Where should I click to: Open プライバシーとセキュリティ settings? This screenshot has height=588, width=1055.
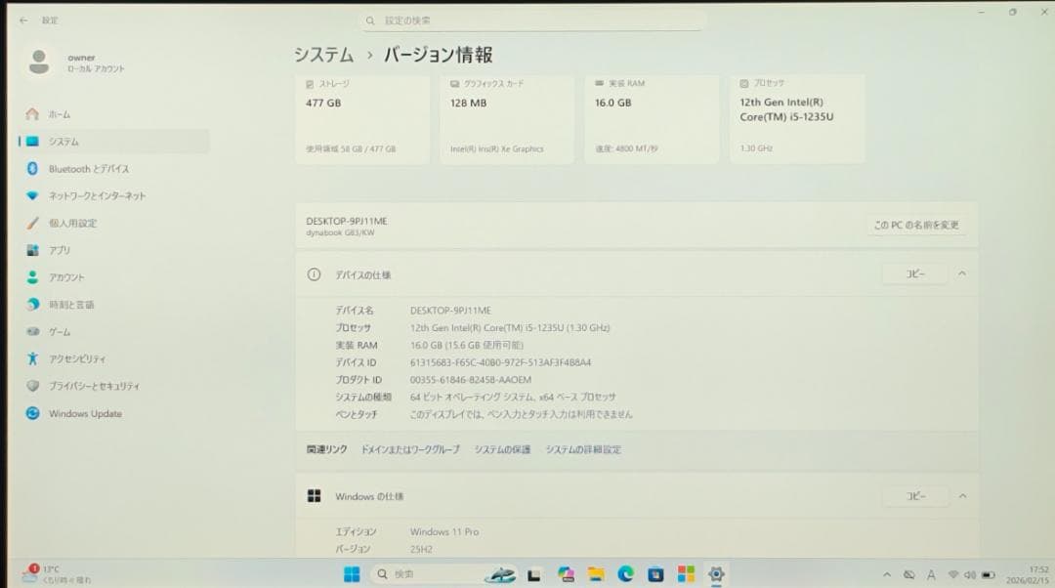click(114, 386)
